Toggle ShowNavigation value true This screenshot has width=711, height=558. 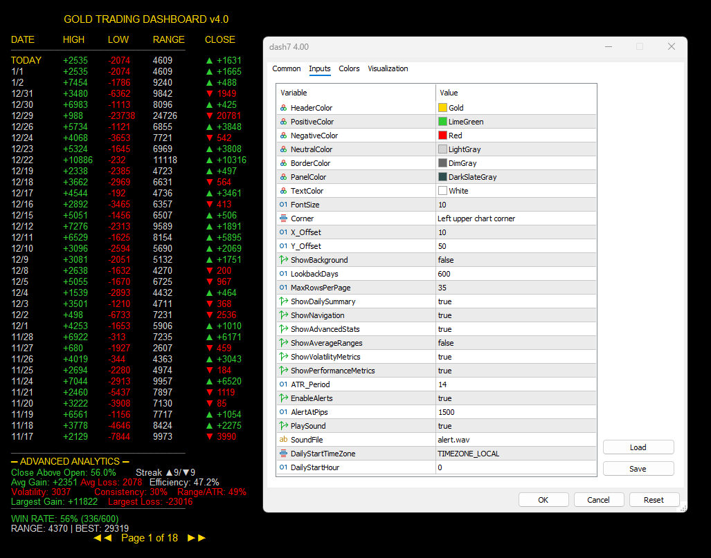point(516,315)
